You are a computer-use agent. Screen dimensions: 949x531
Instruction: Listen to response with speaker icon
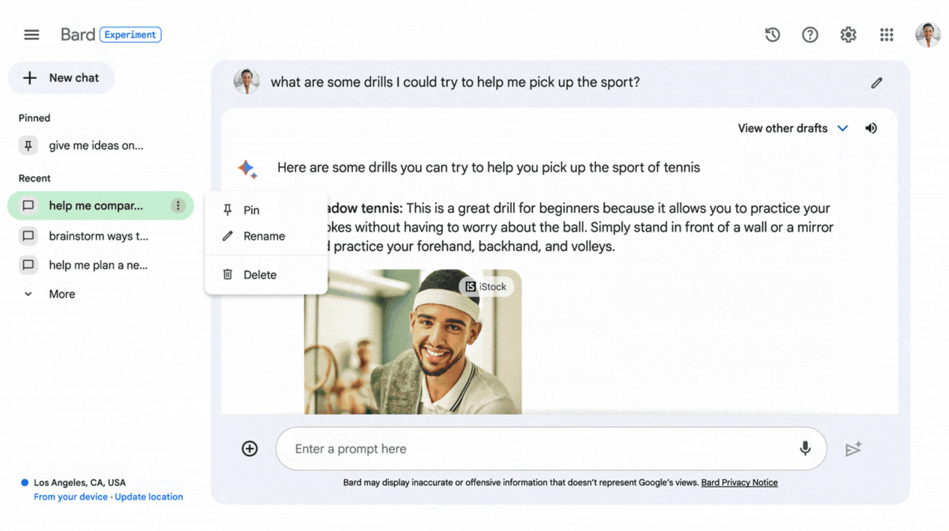[x=871, y=128]
